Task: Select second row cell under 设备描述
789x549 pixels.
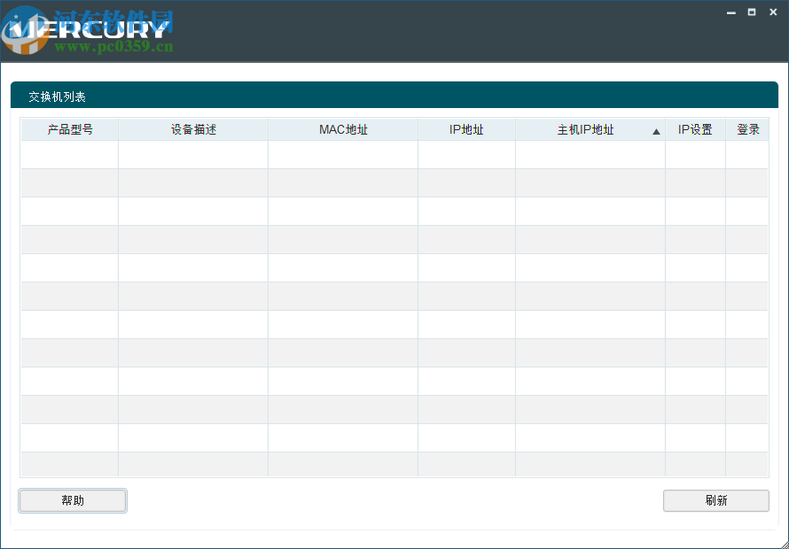Action: click(x=193, y=183)
